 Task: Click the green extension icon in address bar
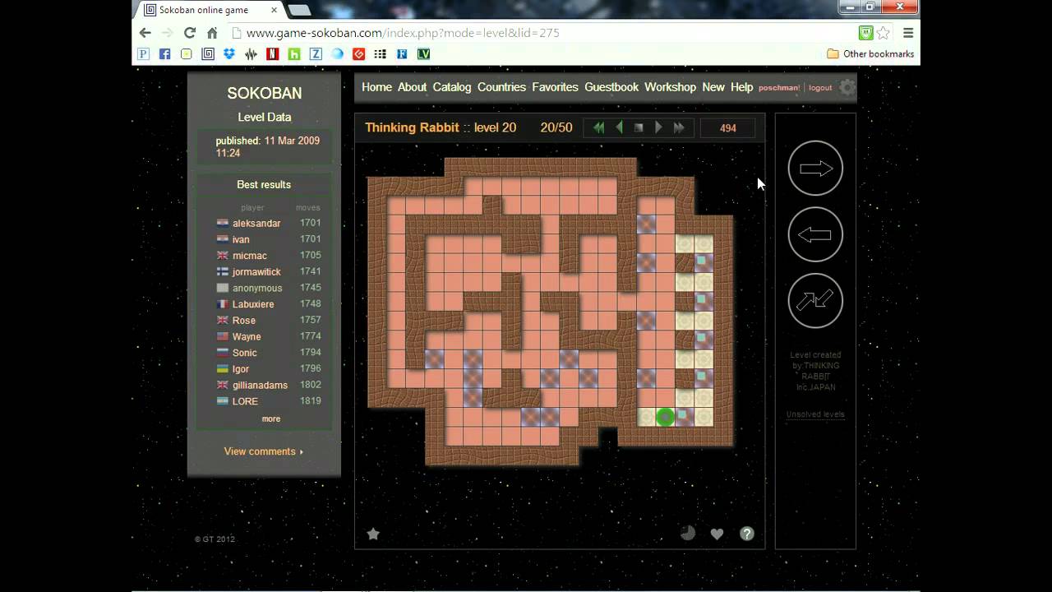[x=865, y=33]
